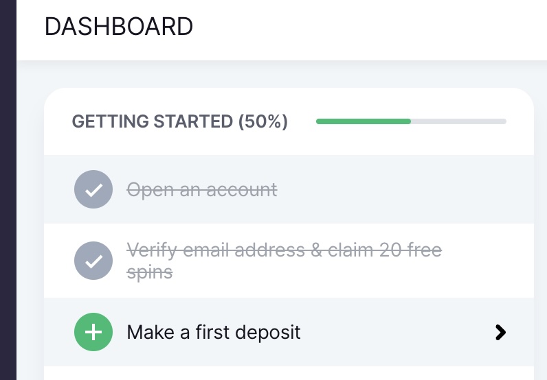
Task: Click the green filled part of progress bar
Action: coord(363,121)
